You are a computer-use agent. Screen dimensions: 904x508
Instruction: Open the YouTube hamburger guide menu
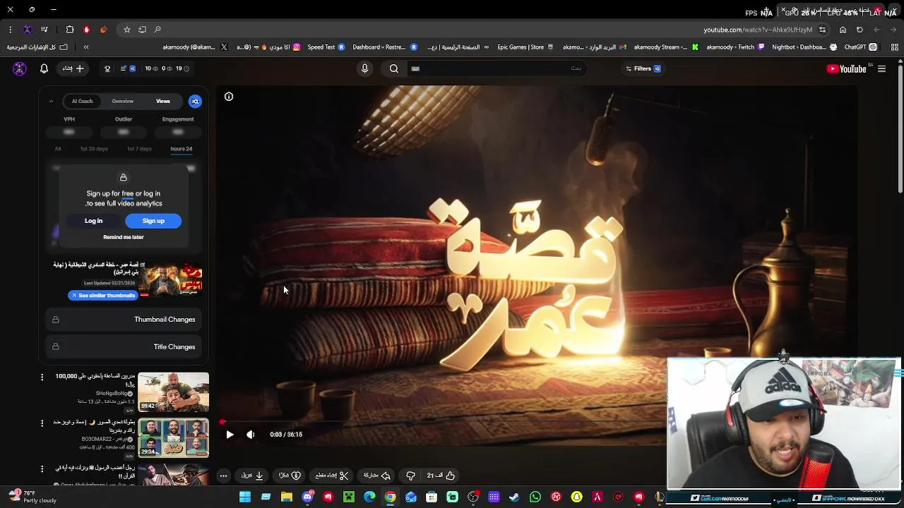pyautogui.click(x=881, y=68)
